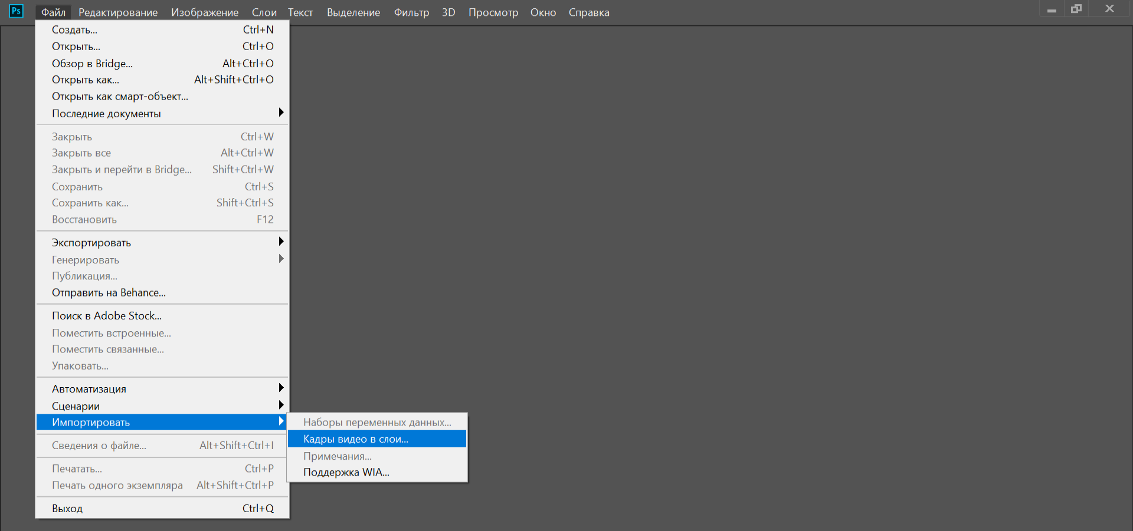Click Поместить встроенные... entry
The width and height of the screenshot is (1133, 531).
(162, 333)
